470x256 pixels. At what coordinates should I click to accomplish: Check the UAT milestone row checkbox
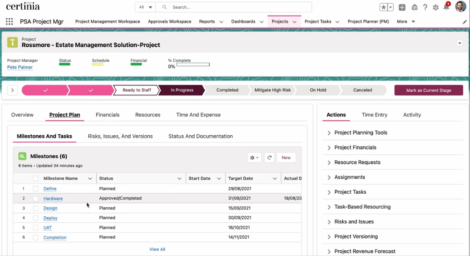click(x=36, y=227)
